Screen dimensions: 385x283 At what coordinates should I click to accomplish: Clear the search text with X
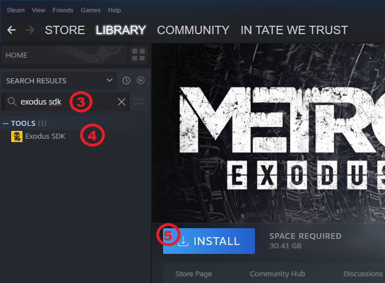[x=122, y=102]
